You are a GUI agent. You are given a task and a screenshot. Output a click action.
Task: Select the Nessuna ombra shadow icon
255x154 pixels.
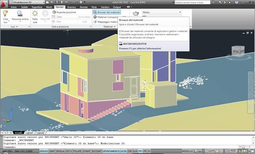20,14
